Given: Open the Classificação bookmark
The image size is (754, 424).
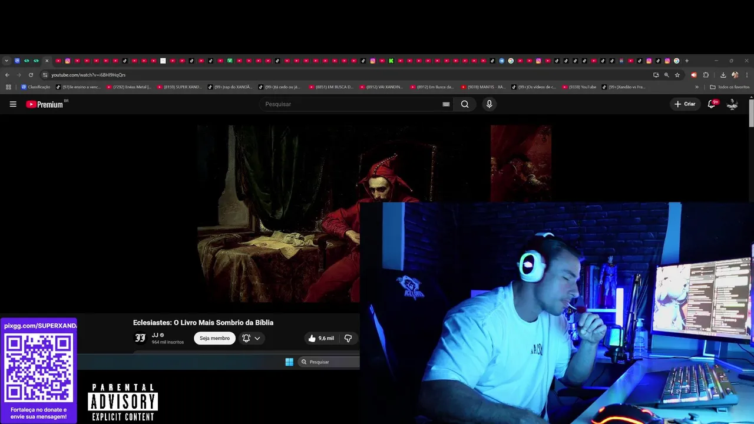Looking at the screenshot, I should pyautogui.click(x=36, y=87).
